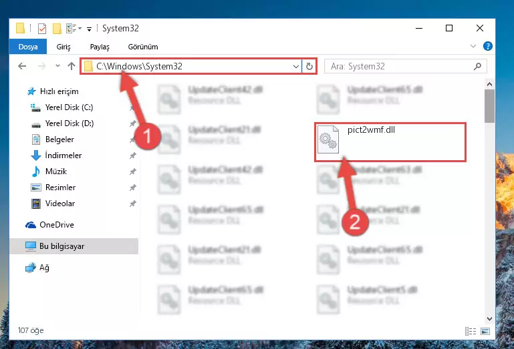Switch to the Görünüm ribbon tab

(143, 47)
